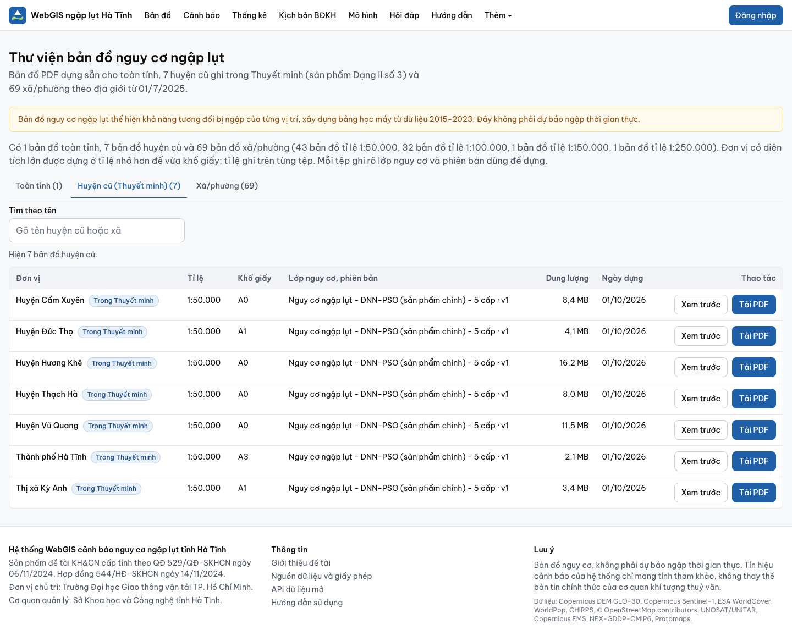Open Hướng dẫn in the navbar
The image size is (792, 641).
point(452,15)
